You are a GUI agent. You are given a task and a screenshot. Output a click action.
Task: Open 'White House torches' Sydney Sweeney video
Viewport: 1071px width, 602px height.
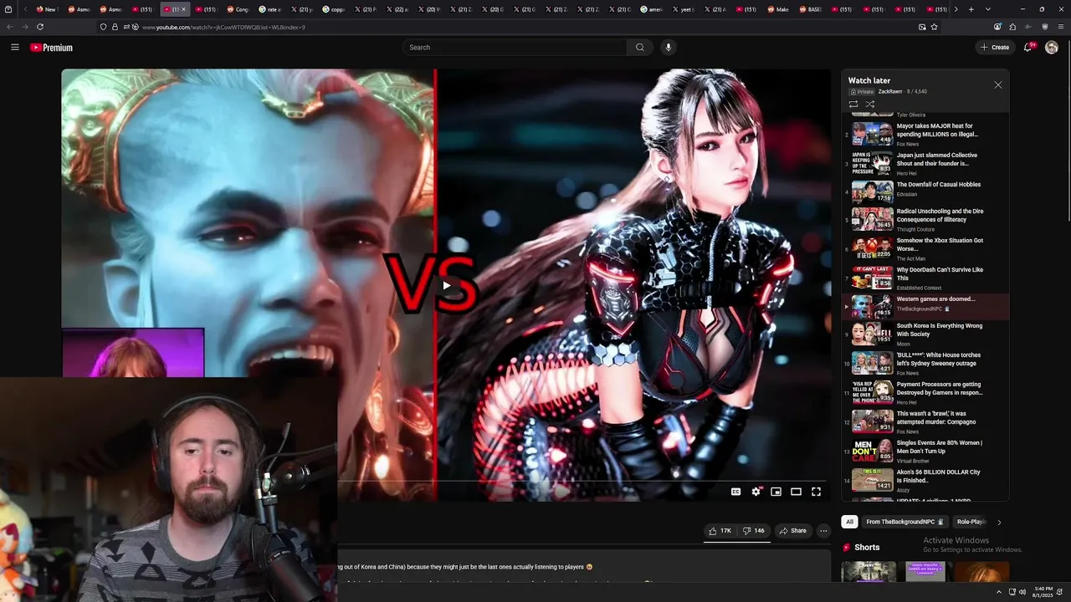click(925, 363)
